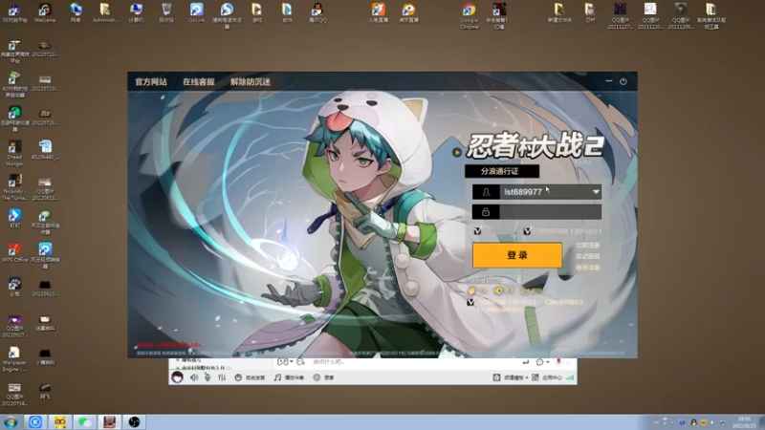Open the 官方网站 menu item
This screenshot has height=430, width=765.
point(151,82)
